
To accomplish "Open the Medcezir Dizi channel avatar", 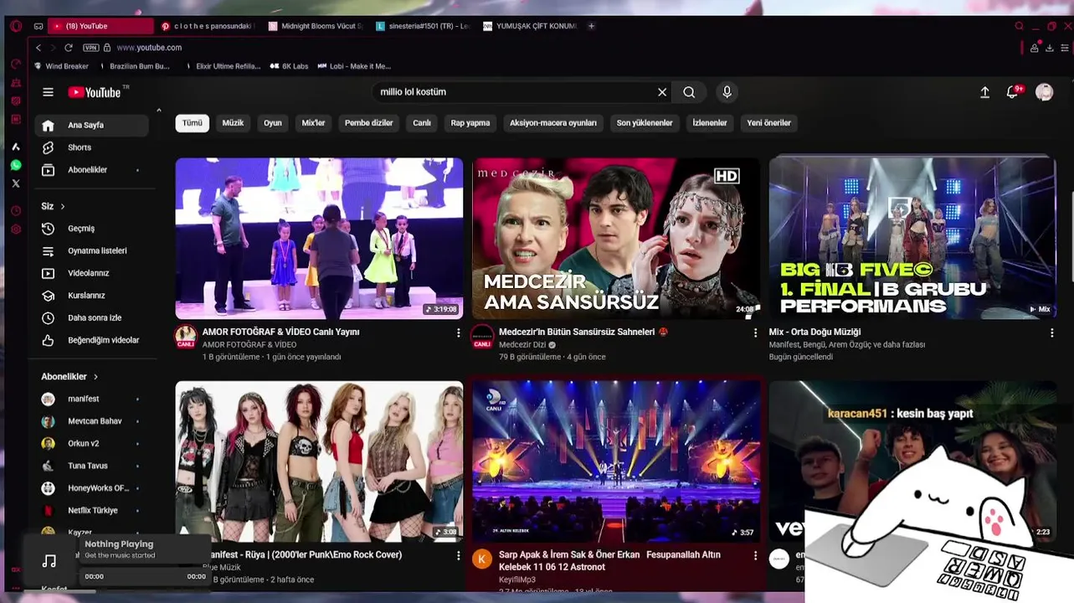I will click(x=482, y=338).
